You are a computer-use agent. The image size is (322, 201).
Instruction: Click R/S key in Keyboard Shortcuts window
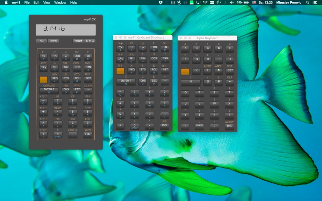(x=164, y=127)
